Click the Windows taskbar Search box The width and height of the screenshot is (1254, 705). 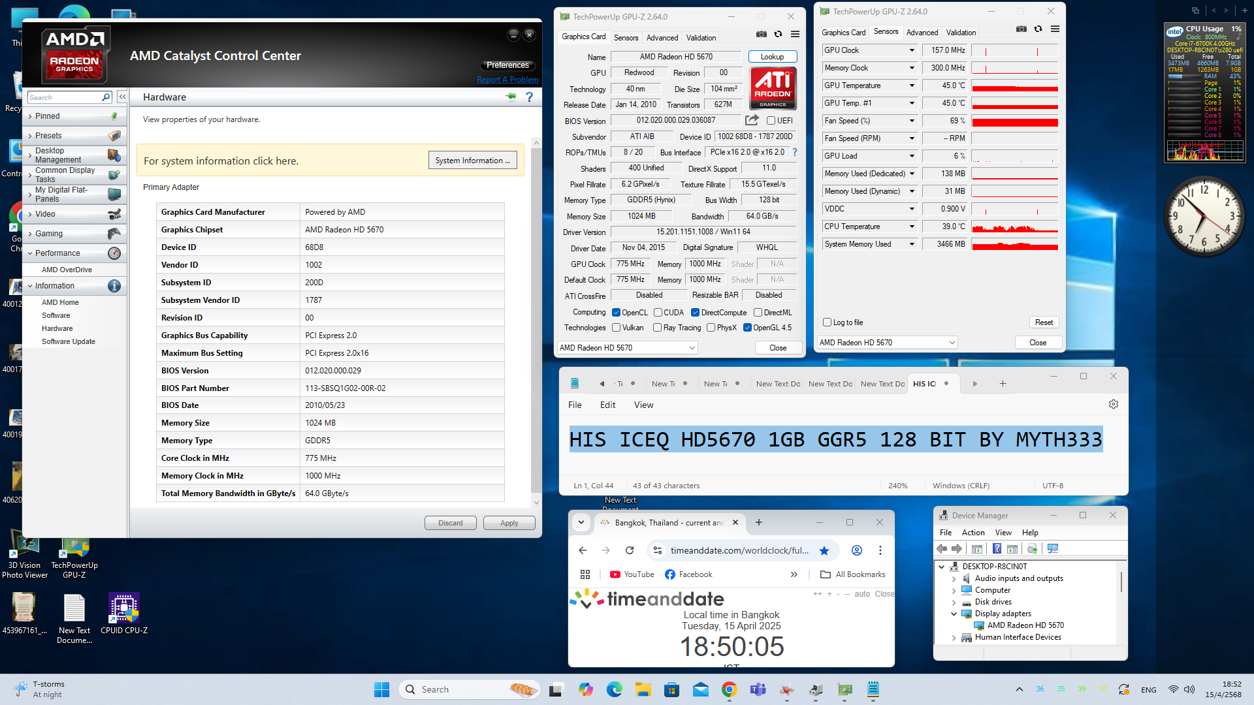click(x=469, y=689)
